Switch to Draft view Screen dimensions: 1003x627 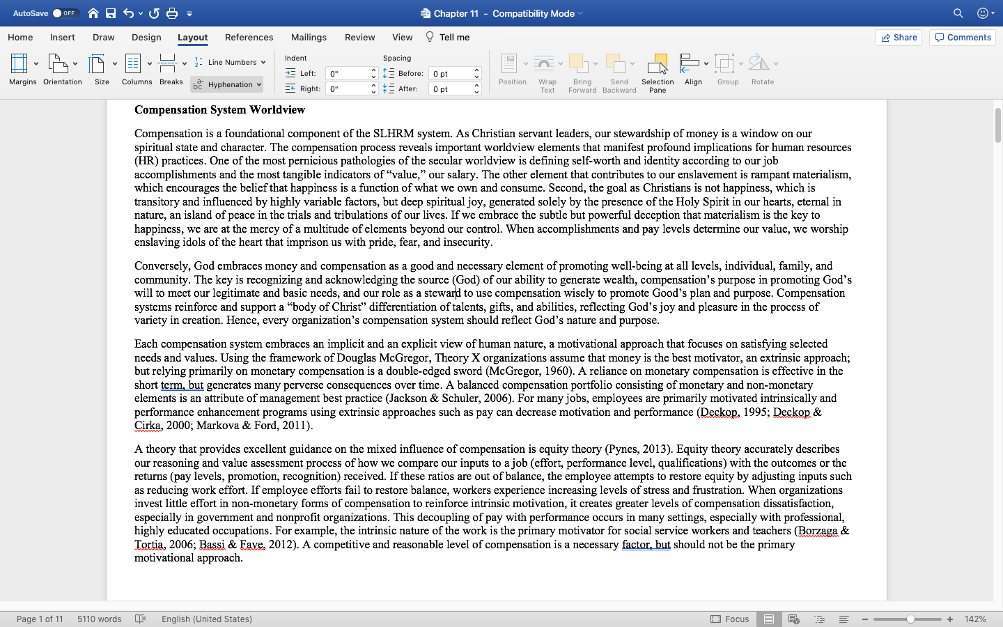point(843,619)
